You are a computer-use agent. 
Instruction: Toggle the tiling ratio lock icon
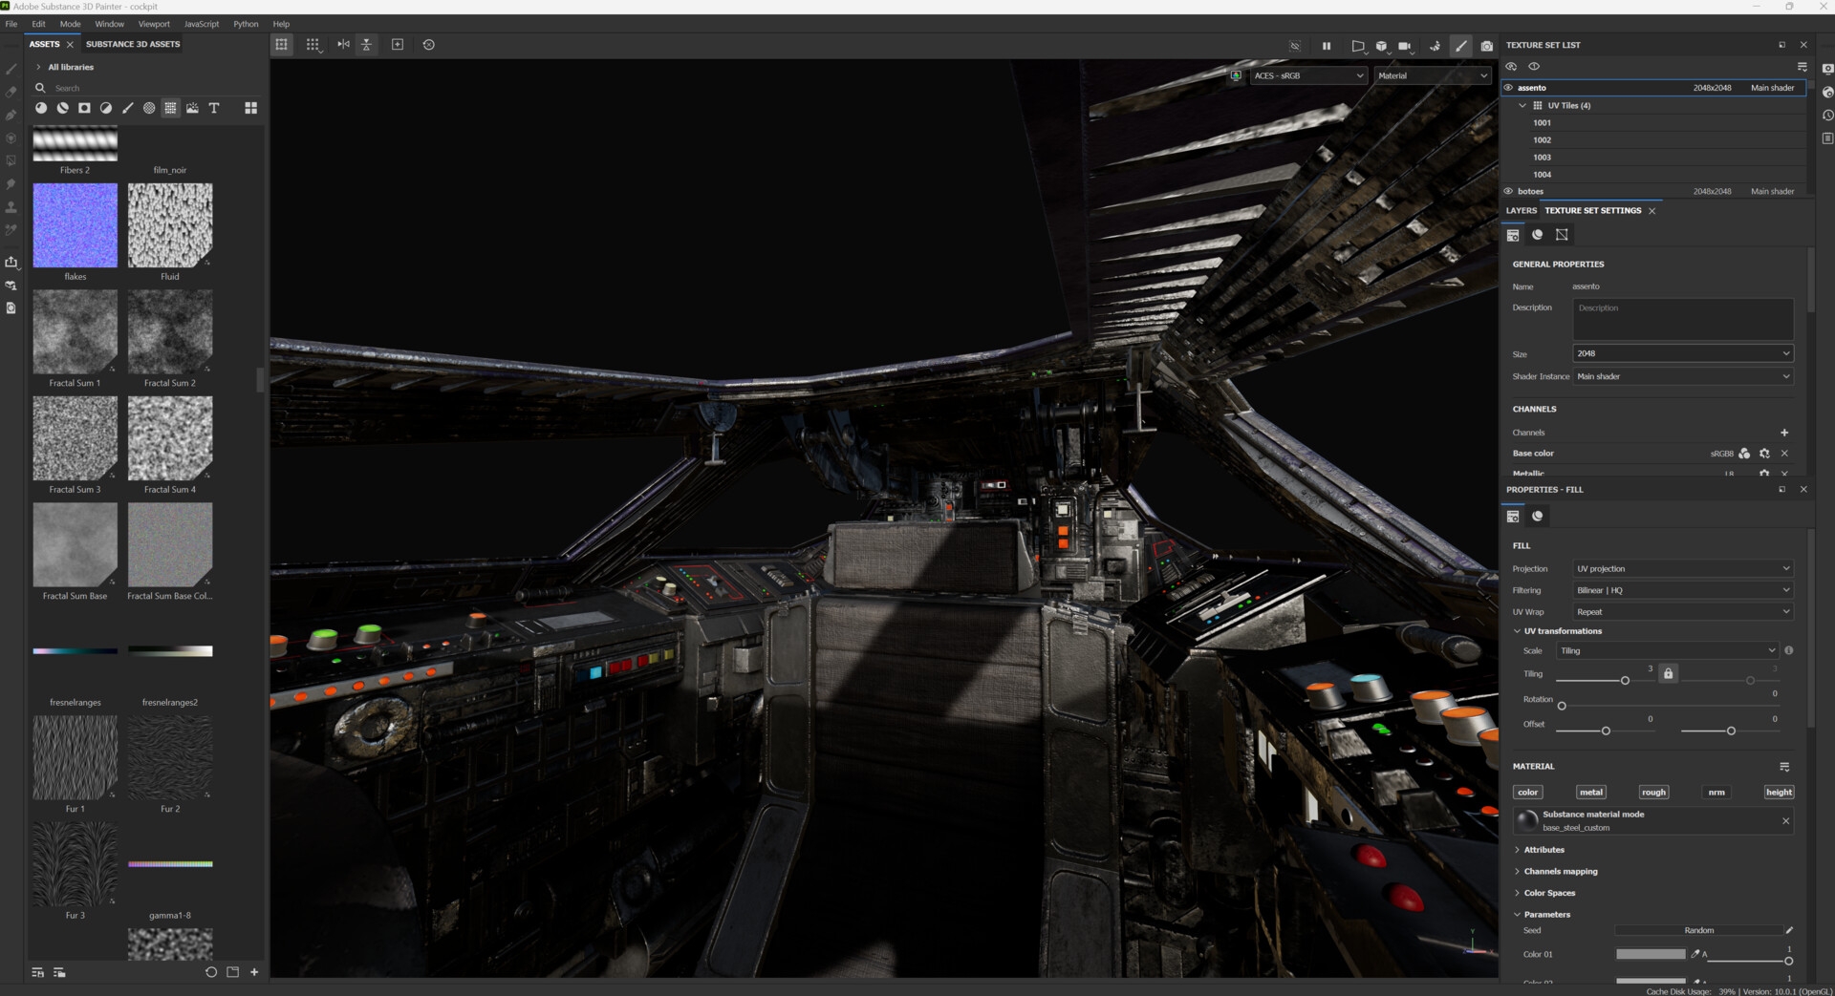click(x=1668, y=673)
